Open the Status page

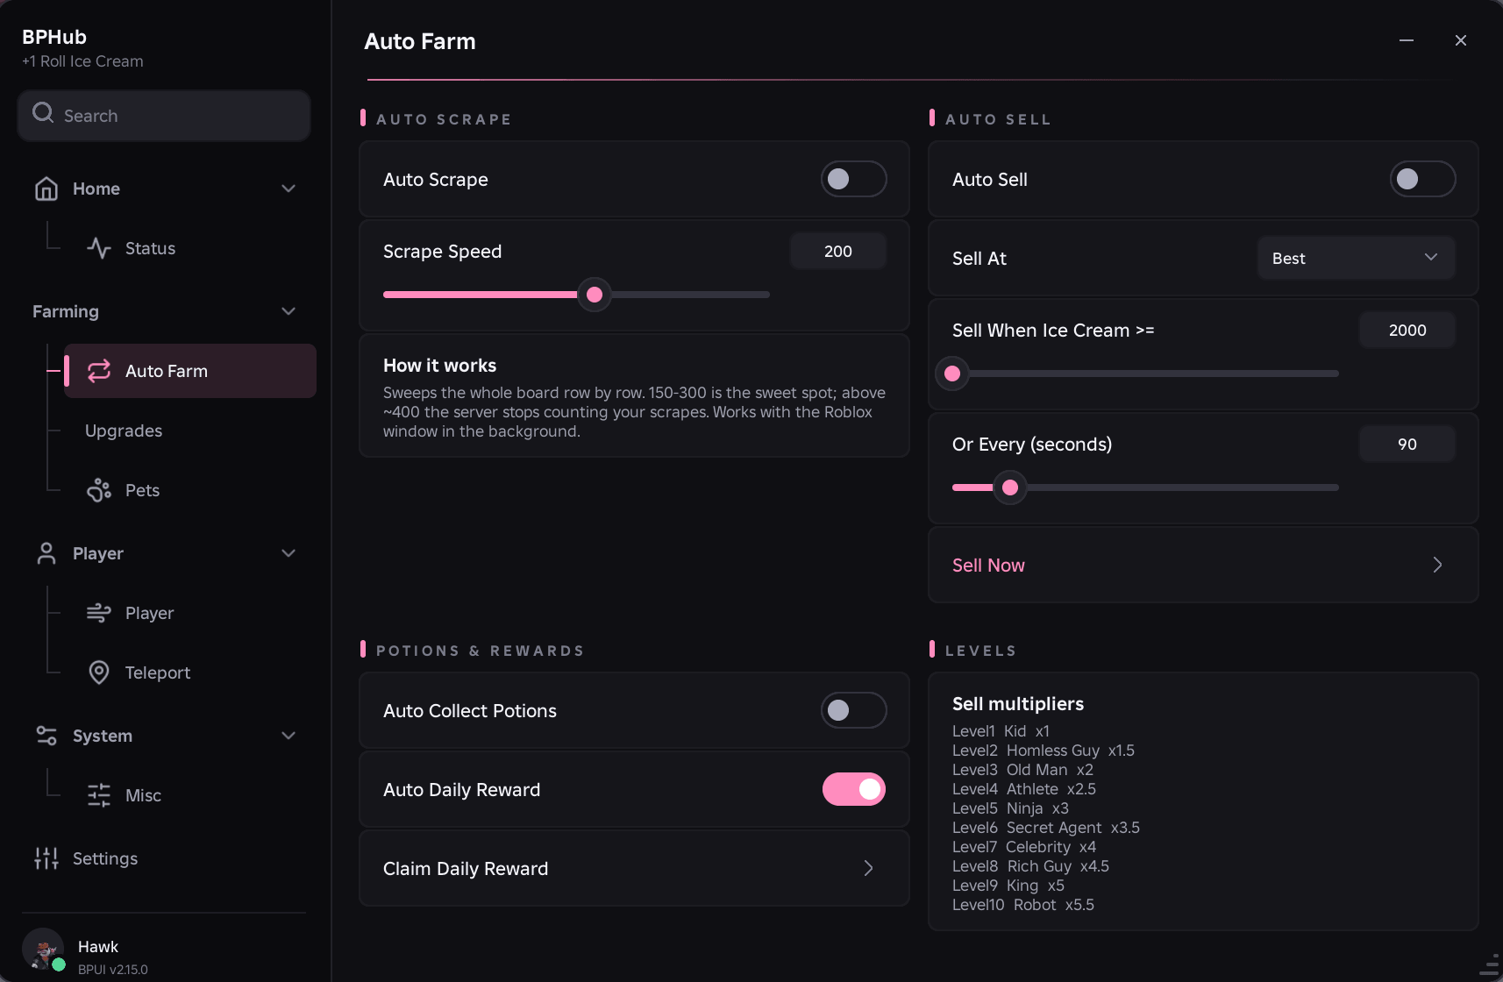pyautogui.click(x=190, y=248)
